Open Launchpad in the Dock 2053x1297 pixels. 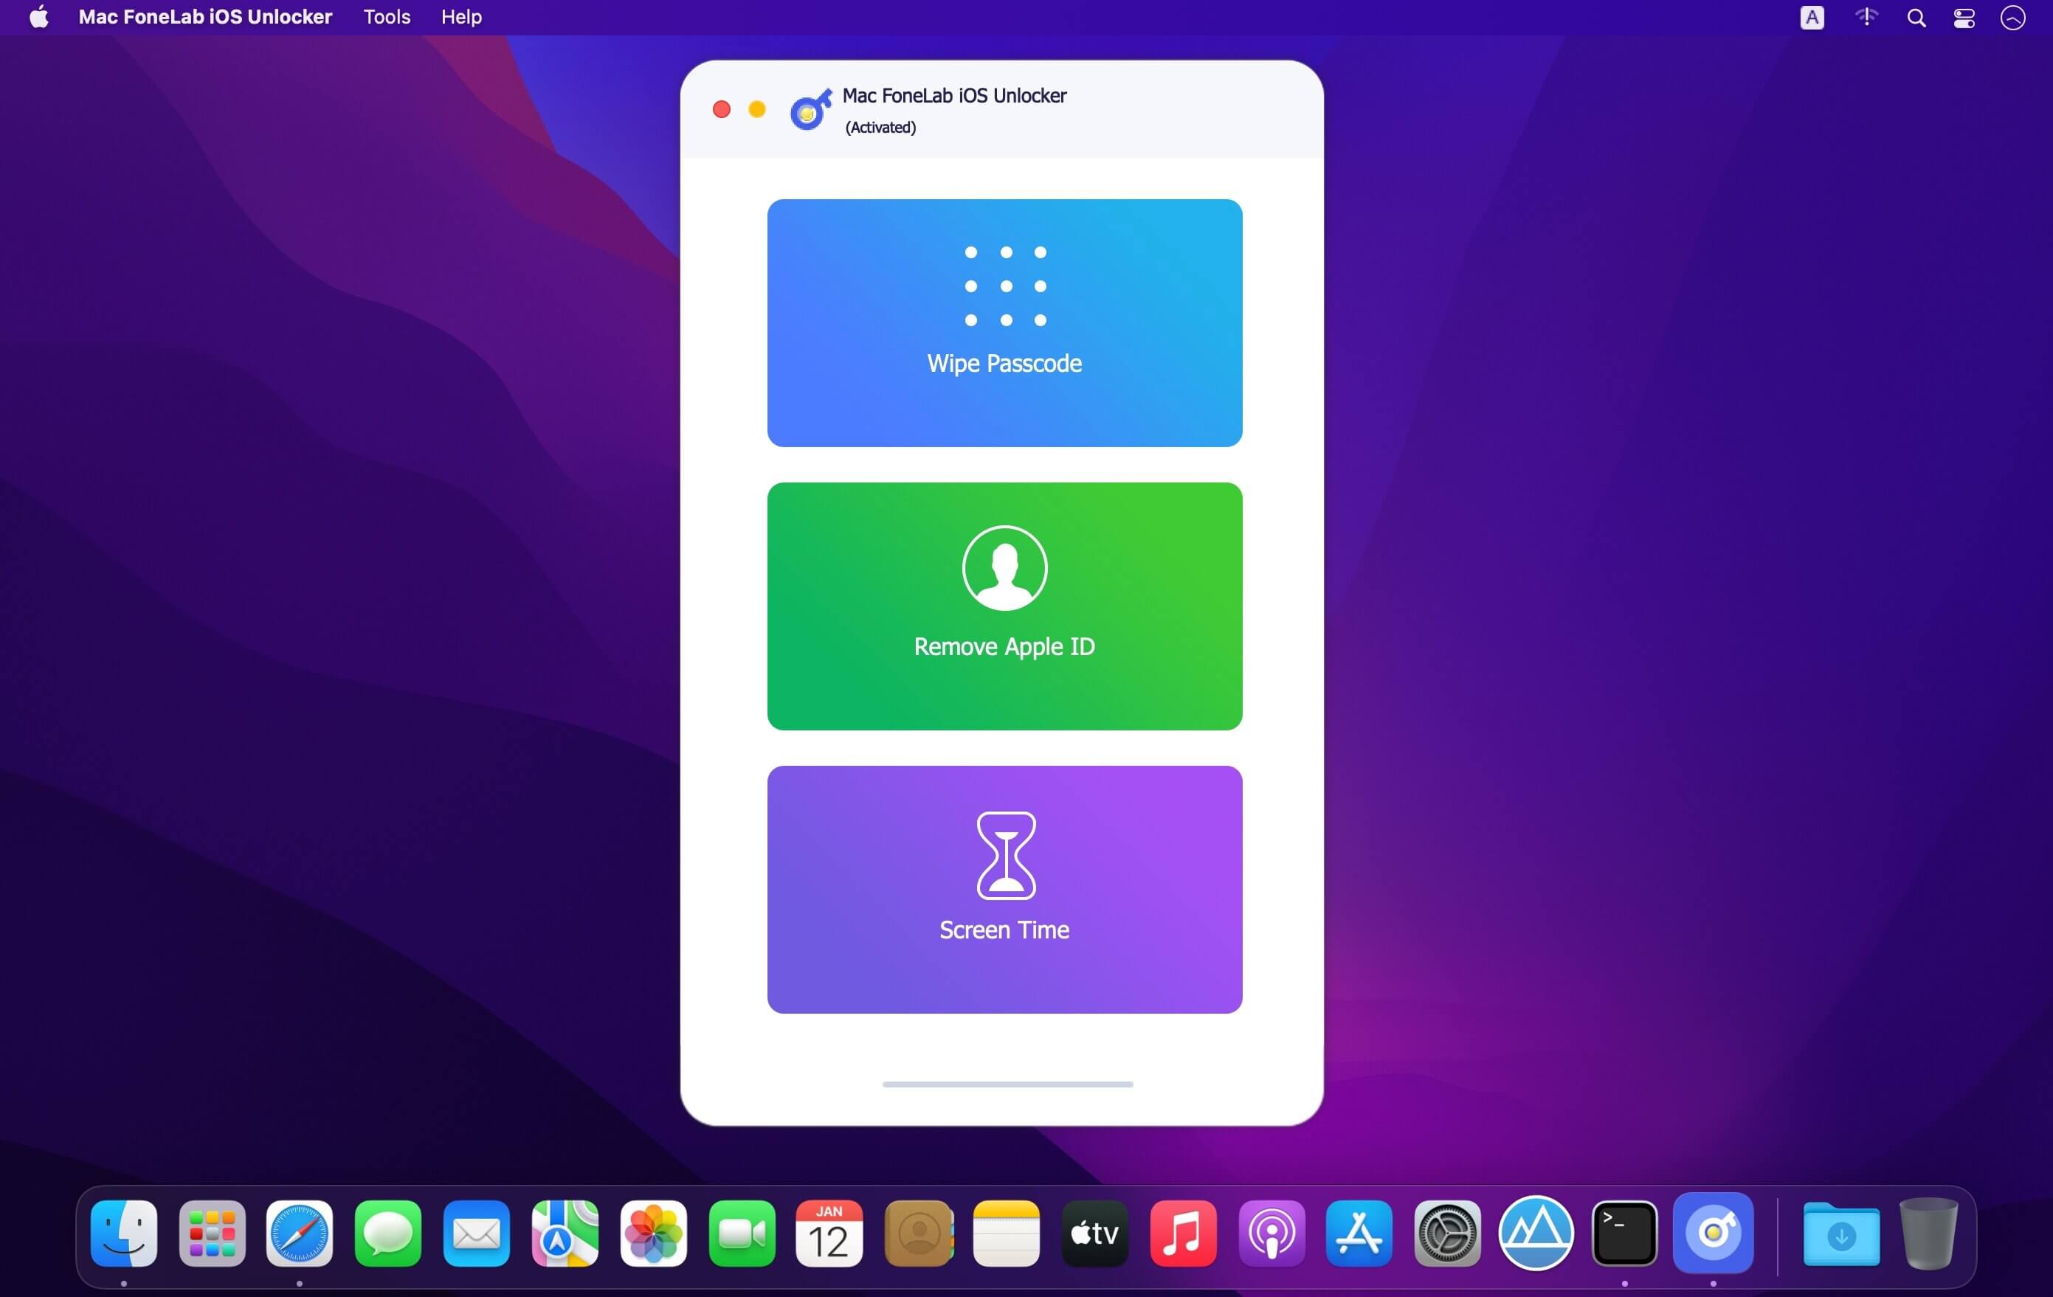click(x=212, y=1233)
